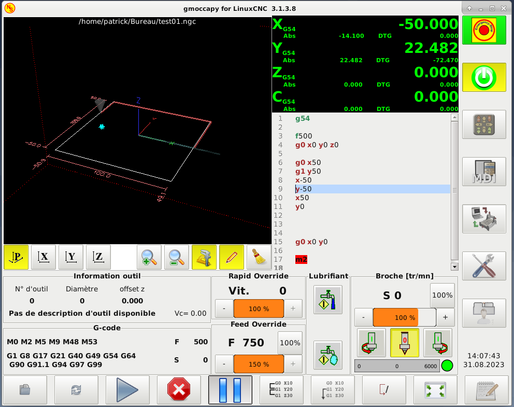Click the single step button
514x407 pixels.
[281, 390]
